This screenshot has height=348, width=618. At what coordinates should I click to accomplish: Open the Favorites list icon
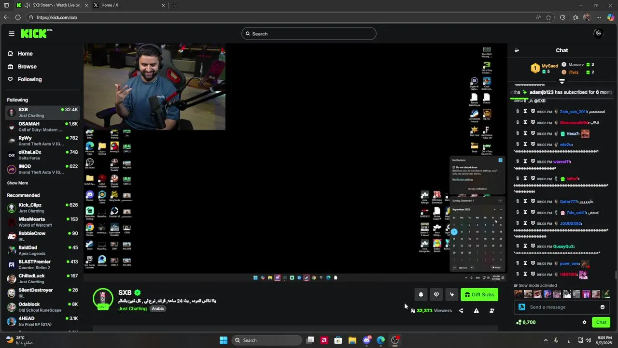575,17
